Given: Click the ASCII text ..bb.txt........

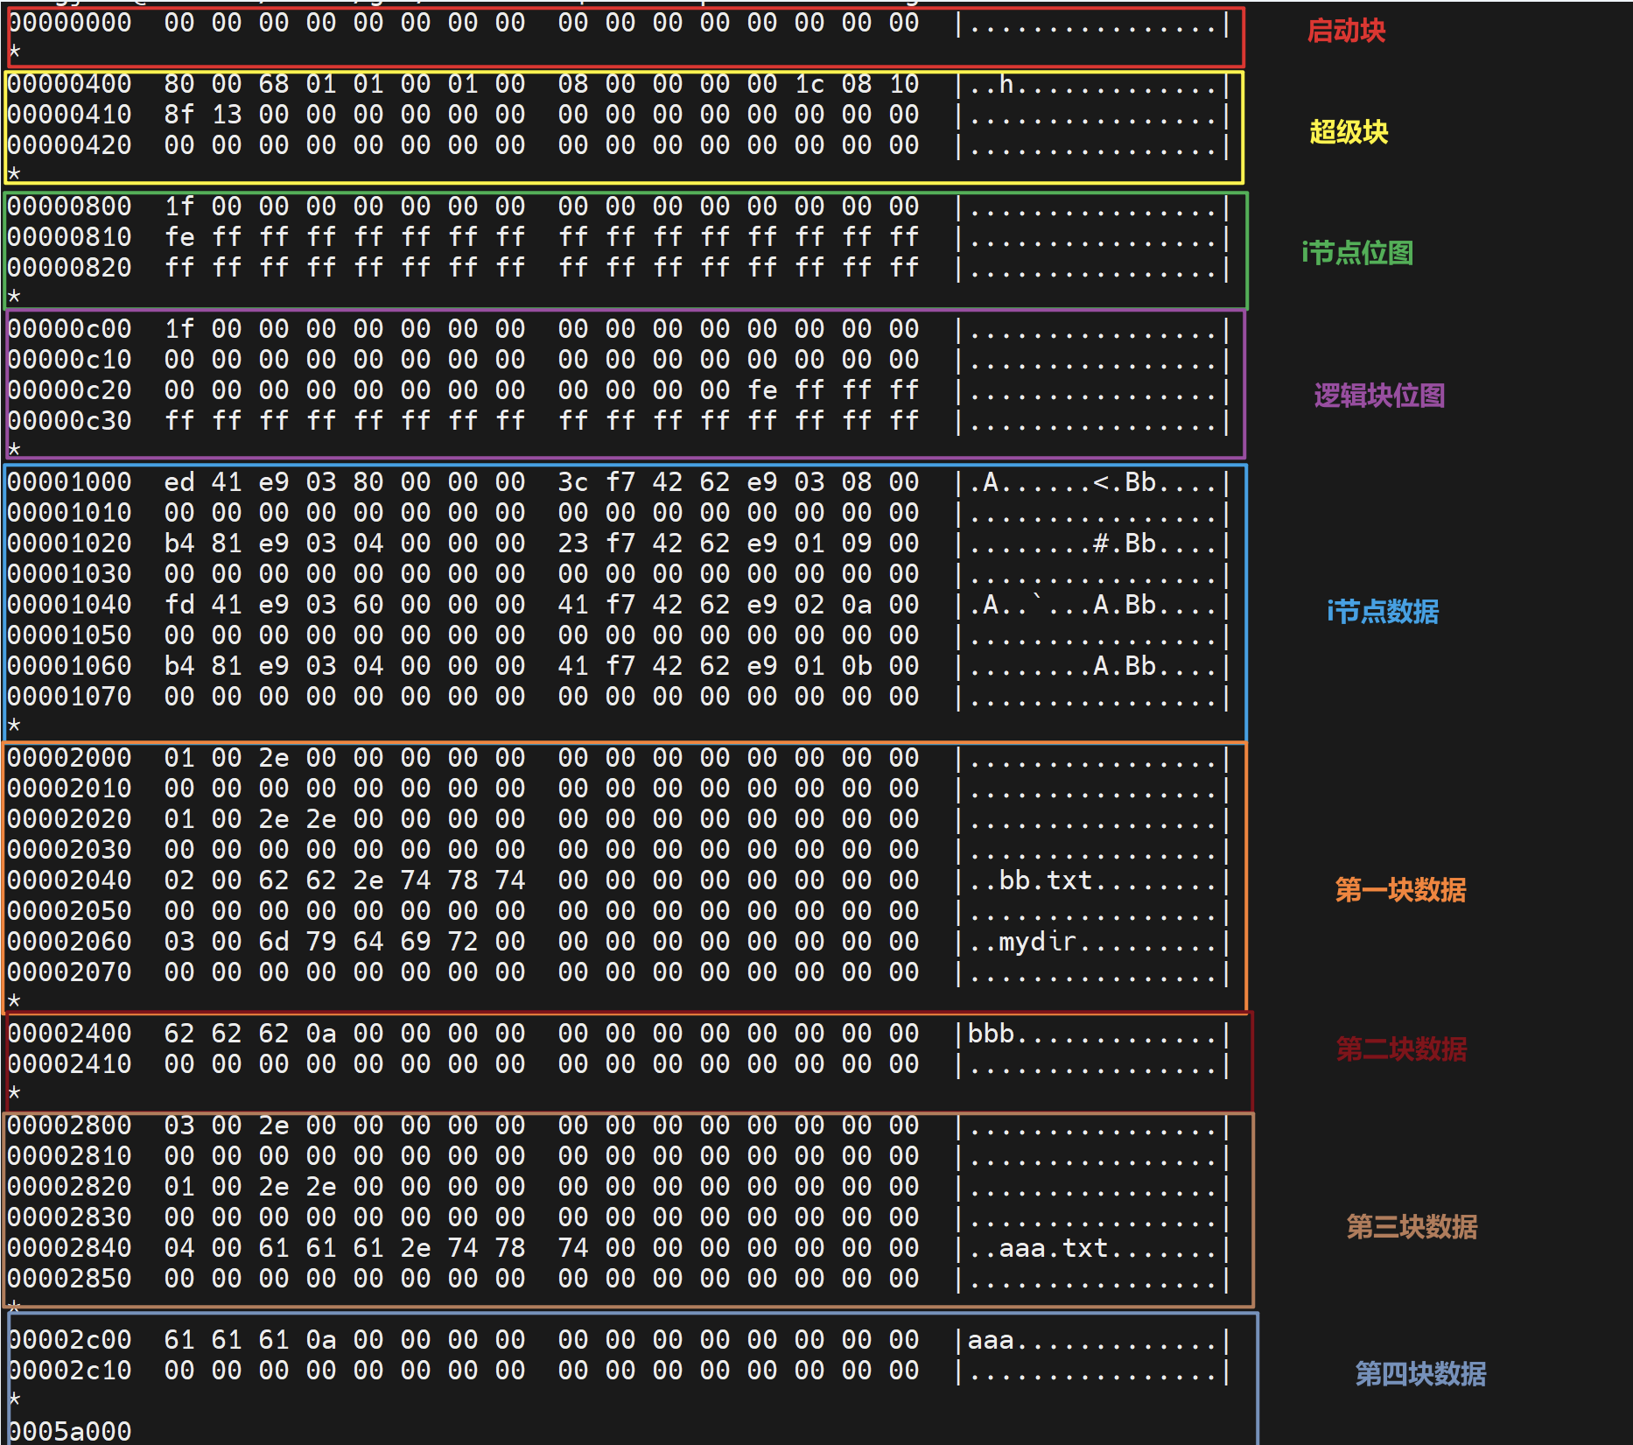Looking at the screenshot, I should coord(1031,880).
